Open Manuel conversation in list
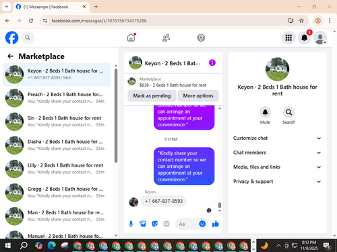 57,235
